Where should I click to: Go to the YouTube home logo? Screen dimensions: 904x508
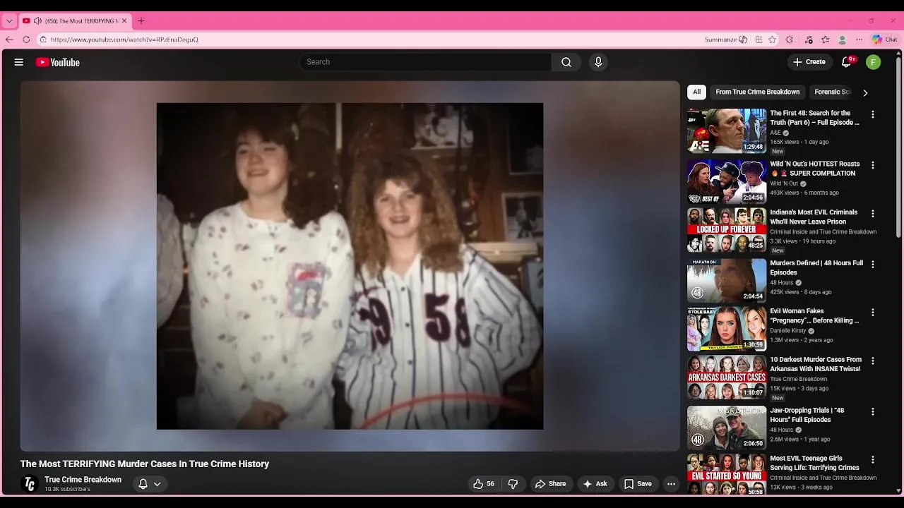(x=58, y=62)
